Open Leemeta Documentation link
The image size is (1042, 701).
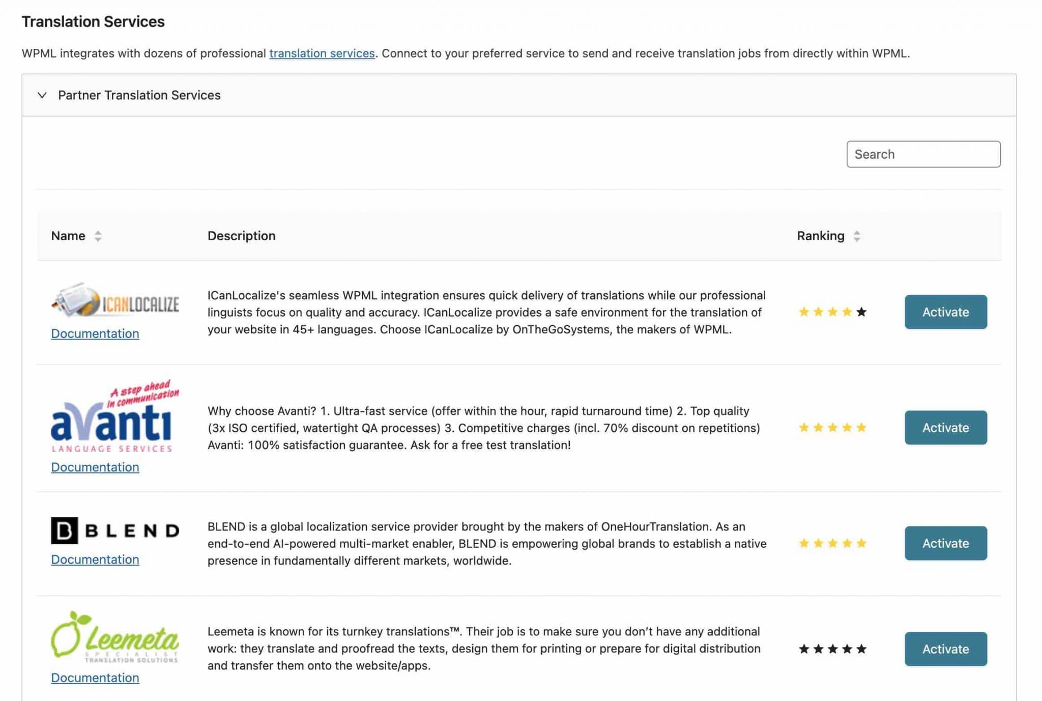click(x=95, y=678)
